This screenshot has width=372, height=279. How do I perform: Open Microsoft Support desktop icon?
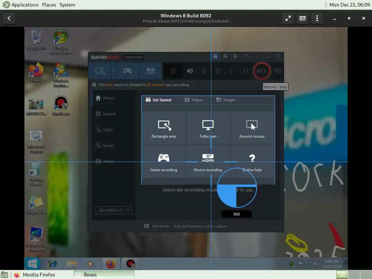[x=36, y=141]
